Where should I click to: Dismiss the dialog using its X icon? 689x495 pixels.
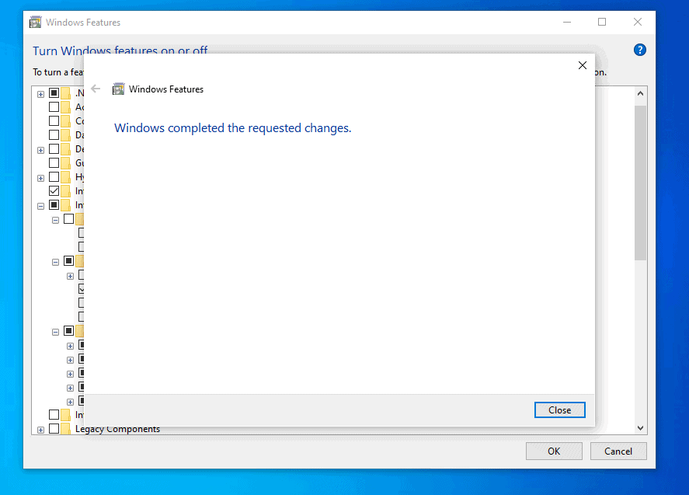pos(583,65)
